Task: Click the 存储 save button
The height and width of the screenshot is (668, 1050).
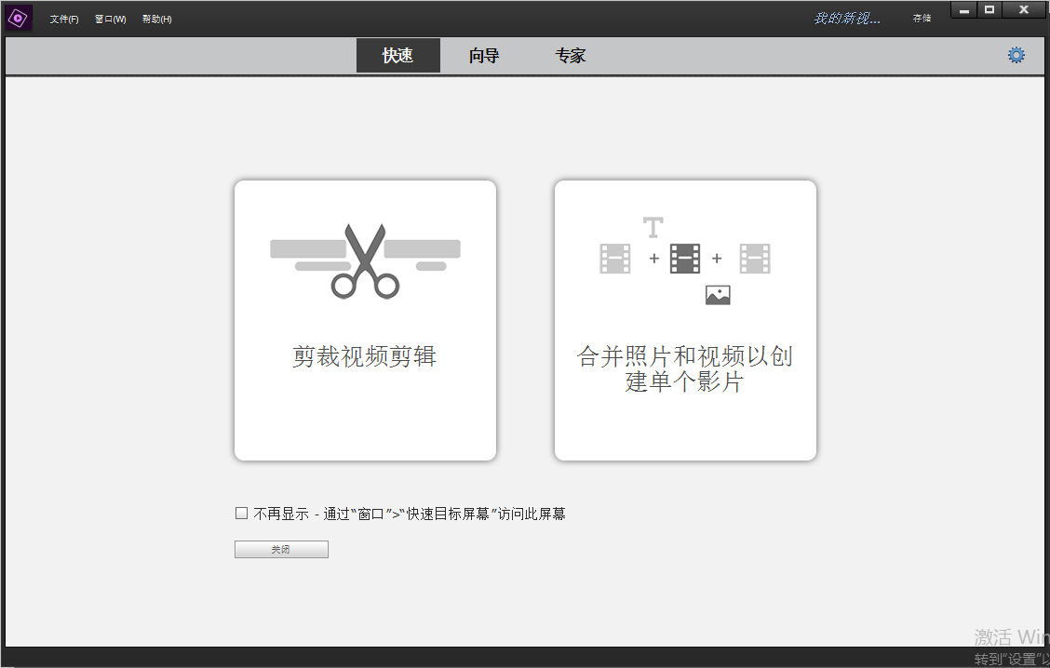Action: click(x=922, y=19)
